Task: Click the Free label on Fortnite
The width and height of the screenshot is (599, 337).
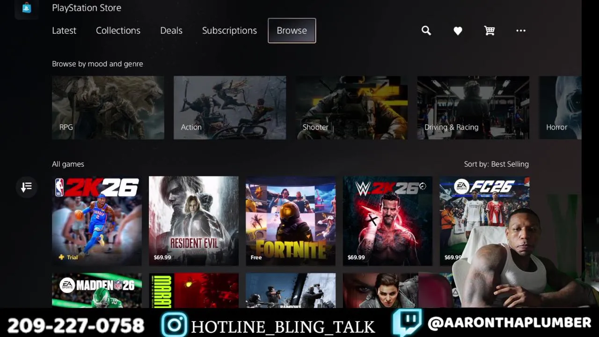Action: click(x=256, y=257)
